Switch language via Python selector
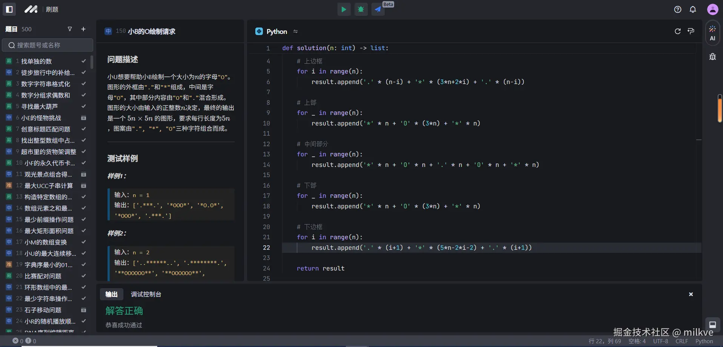The height and width of the screenshot is (347, 723). [276, 32]
